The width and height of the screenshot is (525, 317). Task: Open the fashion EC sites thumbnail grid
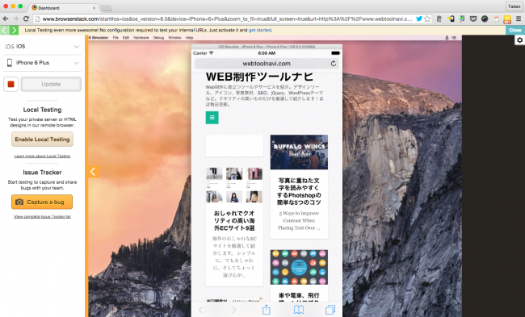[234, 186]
